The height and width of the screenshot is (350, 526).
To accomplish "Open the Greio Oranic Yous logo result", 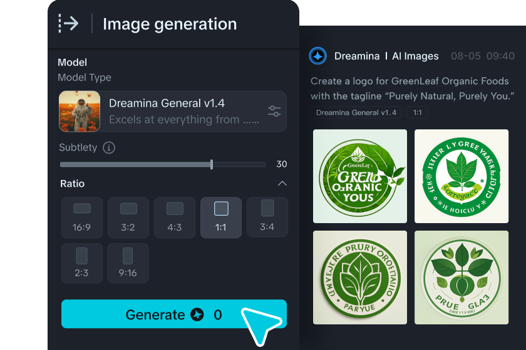I will 360,176.
